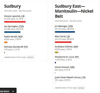Click Andréane Chénier's olive vote bar
Image resolution: width=100 pixels, height=93 pixels.
pos(56,52)
